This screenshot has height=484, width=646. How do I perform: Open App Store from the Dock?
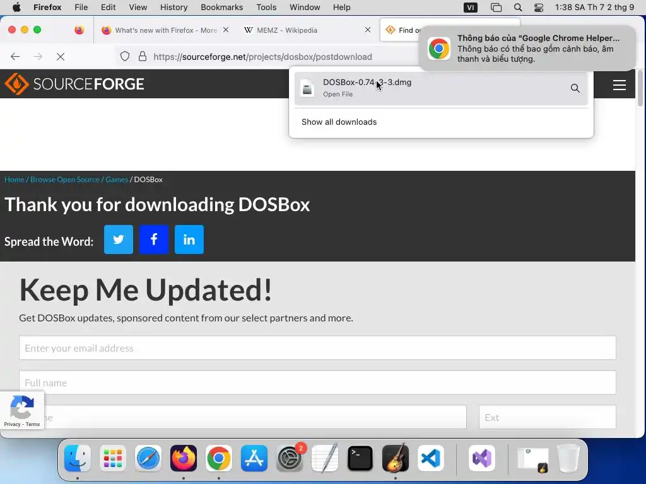[x=254, y=458]
